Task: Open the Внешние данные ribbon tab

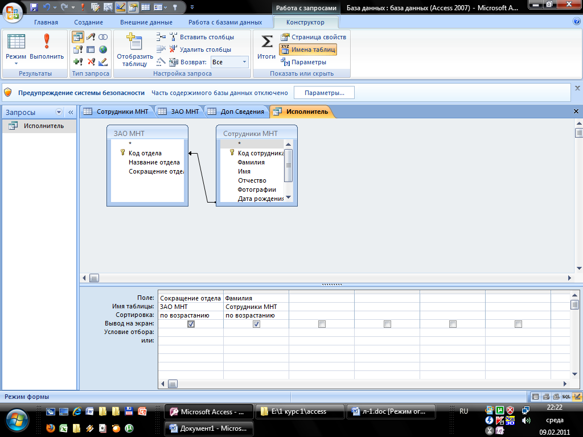Action: click(146, 22)
